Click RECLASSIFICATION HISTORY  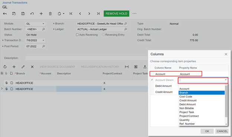click(100, 67)
